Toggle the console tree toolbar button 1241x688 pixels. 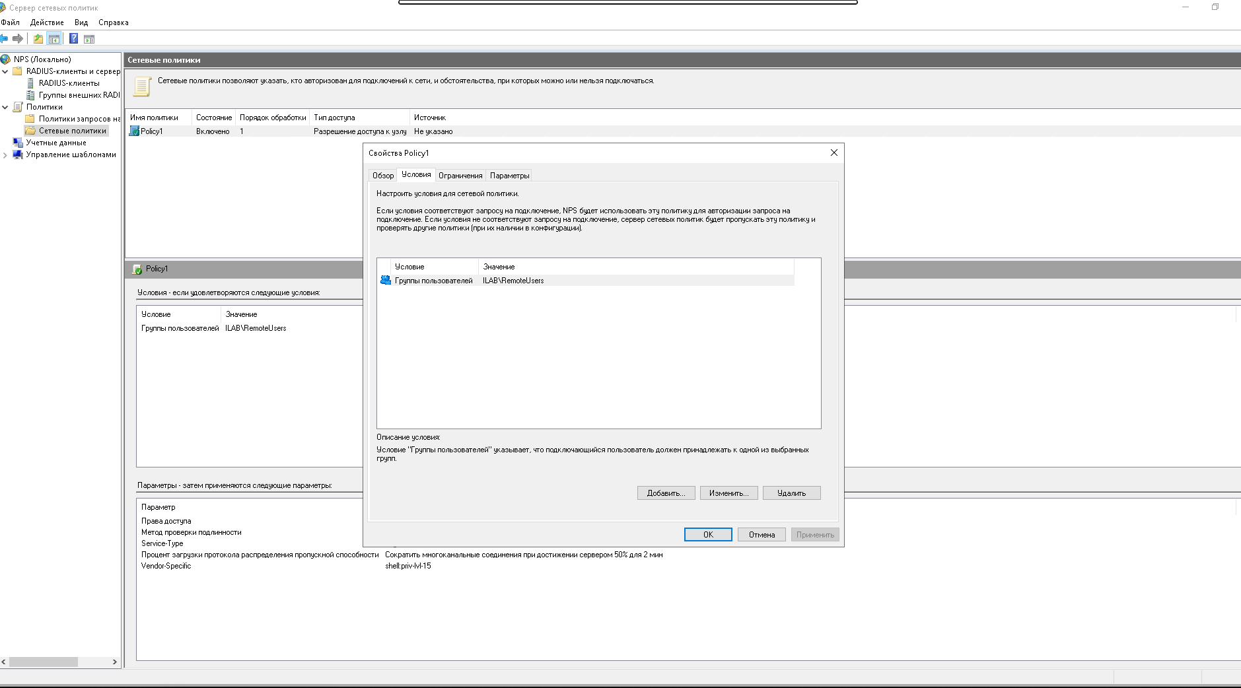(x=54, y=39)
